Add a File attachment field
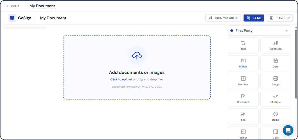Viewport: 298px width, 140px height. [x=243, y=116]
